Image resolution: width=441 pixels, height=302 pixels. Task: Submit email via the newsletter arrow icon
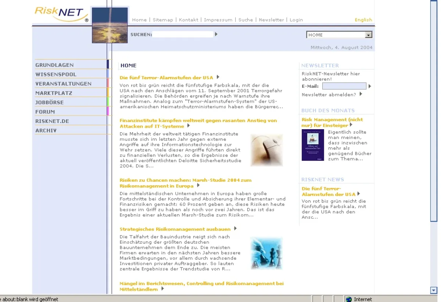(x=369, y=85)
